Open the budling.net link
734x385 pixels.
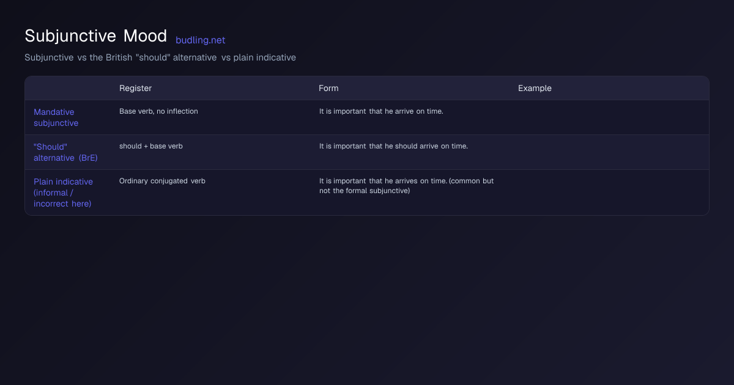click(200, 40)
